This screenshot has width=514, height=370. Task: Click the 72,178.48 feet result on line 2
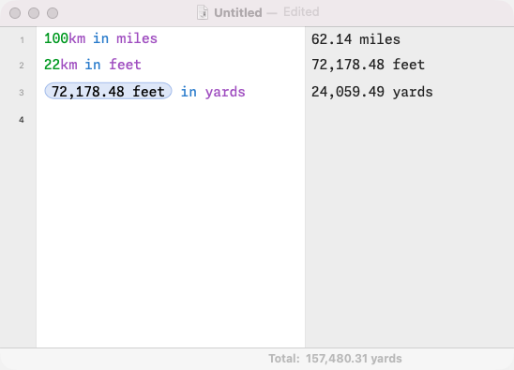click(x=368, y=65)
